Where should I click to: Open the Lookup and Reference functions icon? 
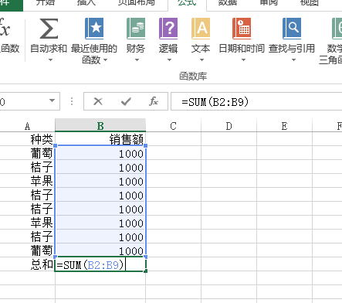point(292,29)
